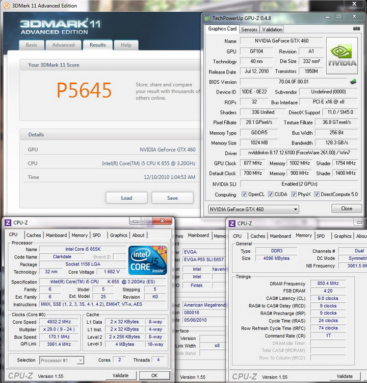Click the GPU-Z screenshot camera icon
The height and width of the screenshot is (383, 367).
tap(356, 29)
